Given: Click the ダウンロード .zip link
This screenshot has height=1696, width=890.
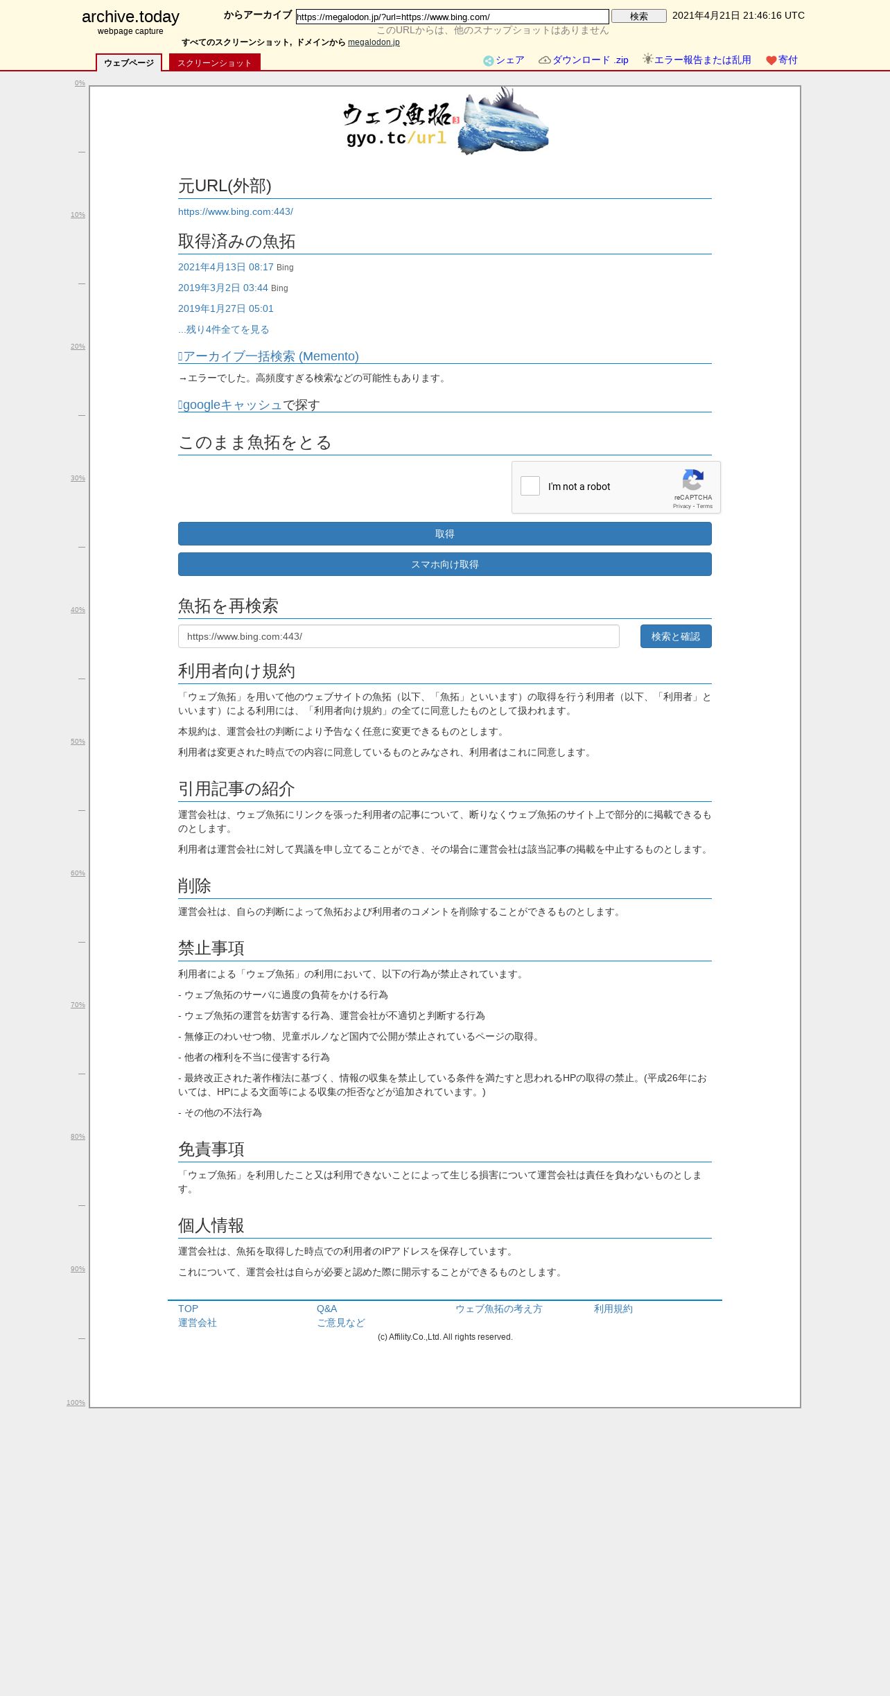Looking at the screenshot, I should pyautogui.click(x=591, y=60).
